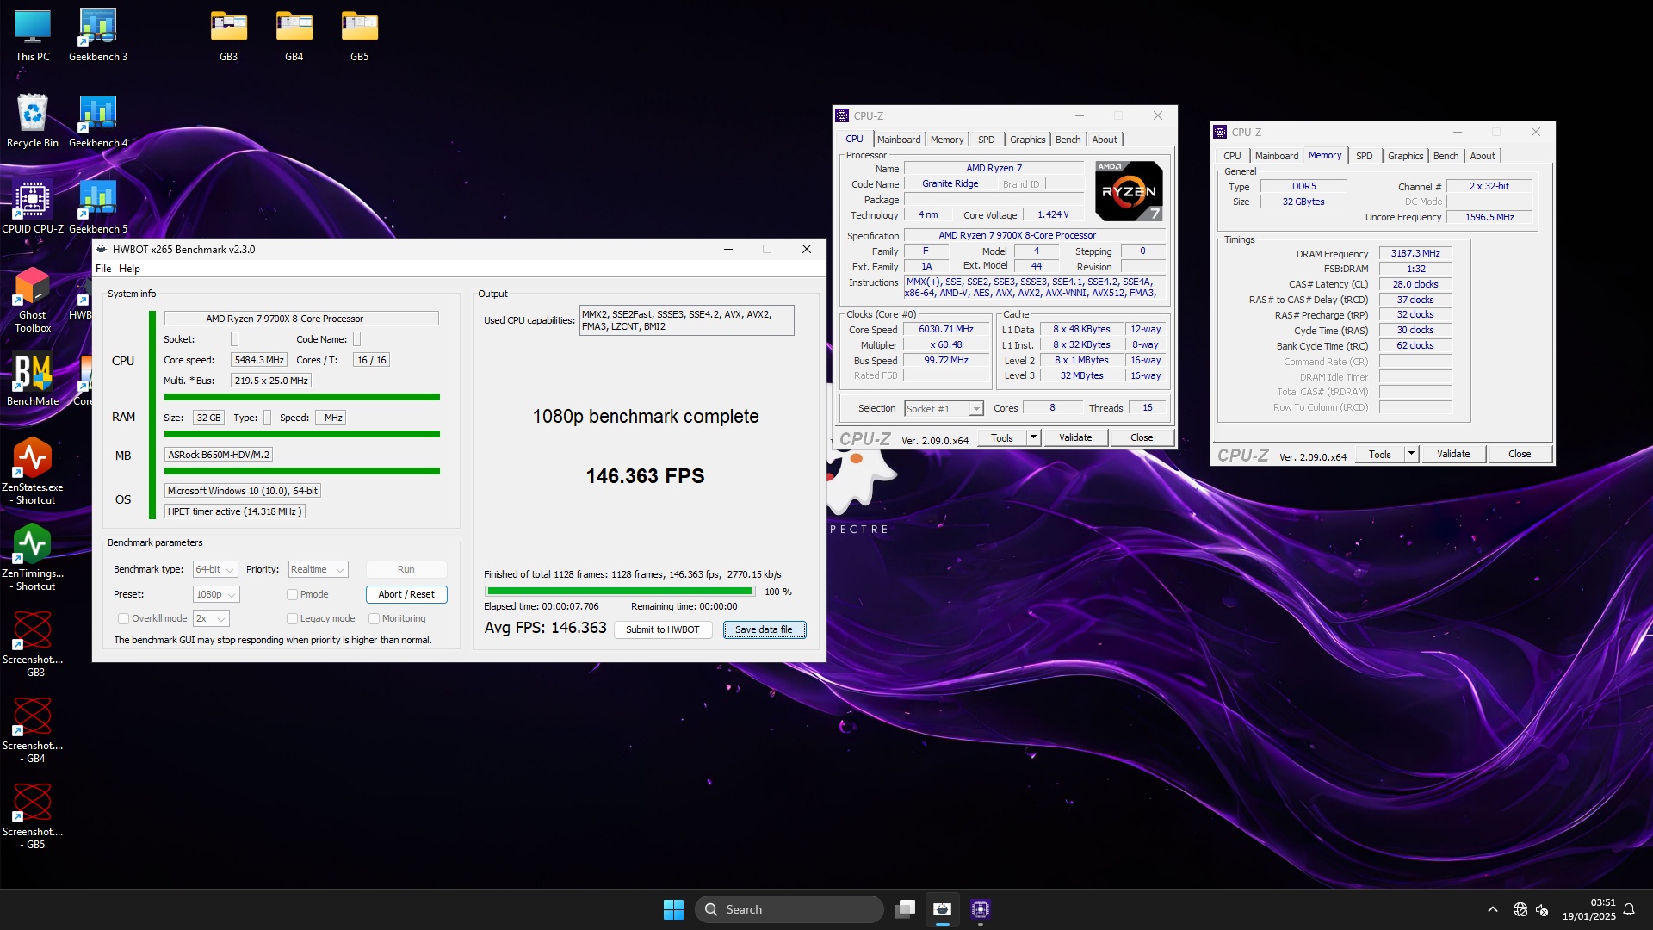Screen dimensions: 1653x930
Task: Click Validate in CPU-Z Memory window
Action: click(1453, 454)
